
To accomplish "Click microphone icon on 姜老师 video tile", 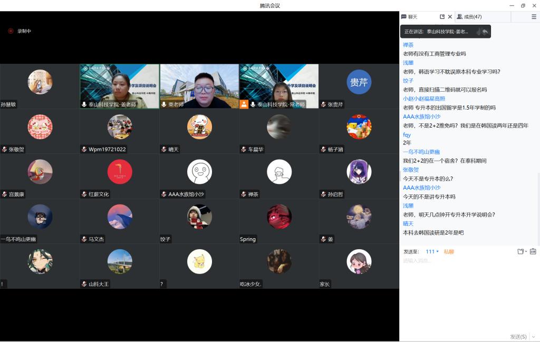I will (84, 104).
